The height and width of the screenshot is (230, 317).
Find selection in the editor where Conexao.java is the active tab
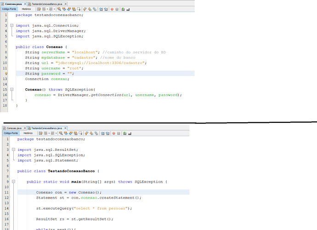[x=59, y=9]
